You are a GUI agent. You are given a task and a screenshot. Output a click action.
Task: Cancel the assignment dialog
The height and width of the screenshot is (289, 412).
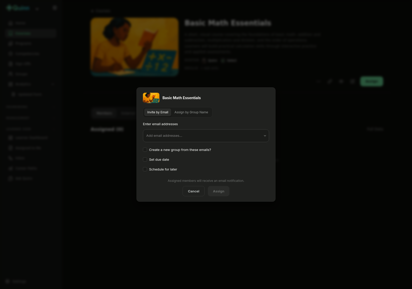click(194, 191)
